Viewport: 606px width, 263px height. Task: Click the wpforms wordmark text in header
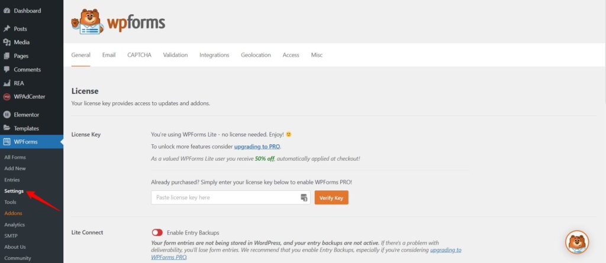[x=136, y=23]
